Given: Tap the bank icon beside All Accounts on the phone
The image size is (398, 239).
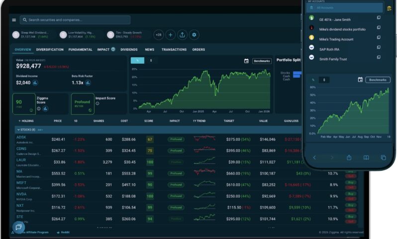Looking at the screenshot, I should (x=389, y=8).
